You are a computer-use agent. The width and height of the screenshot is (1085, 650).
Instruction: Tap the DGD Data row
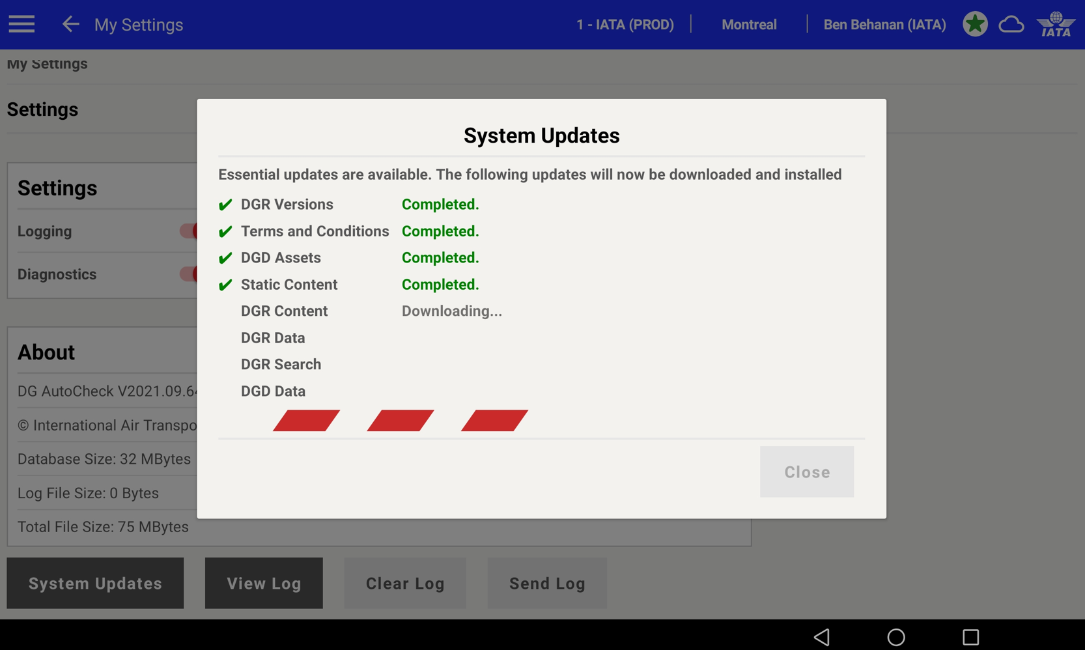(273, 391)
